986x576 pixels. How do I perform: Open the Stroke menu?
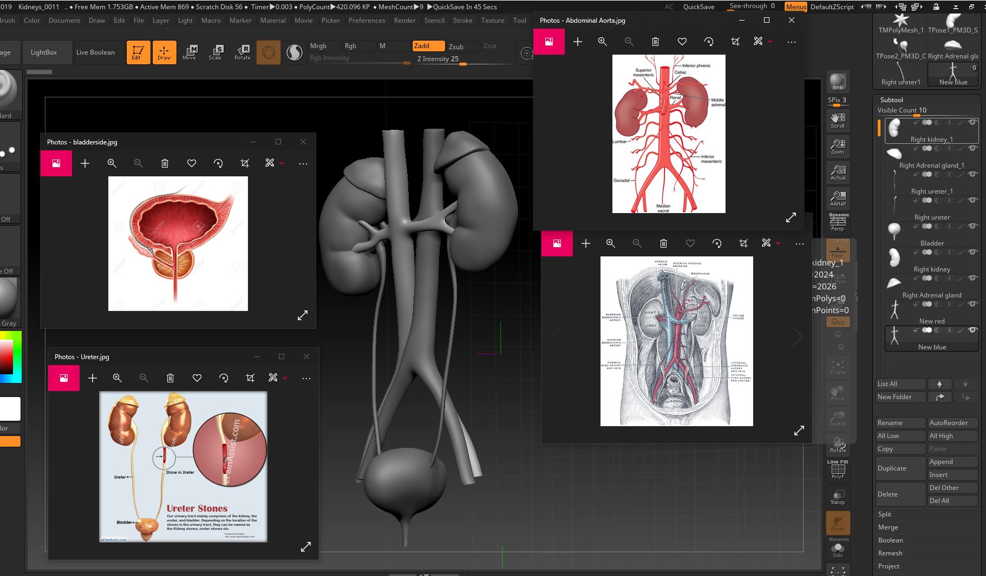click(x=462, y=21)
